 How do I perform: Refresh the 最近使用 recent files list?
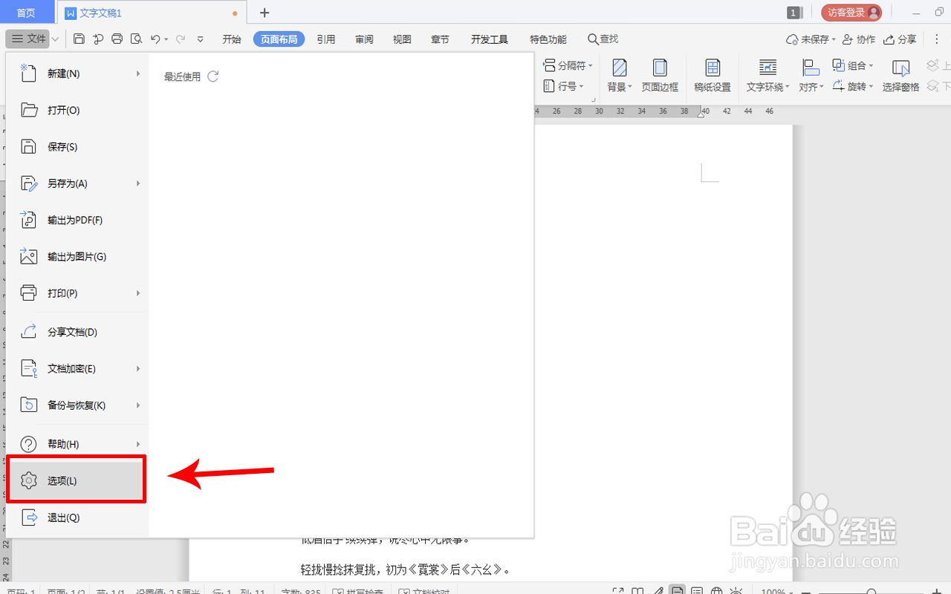pos(213,76)
